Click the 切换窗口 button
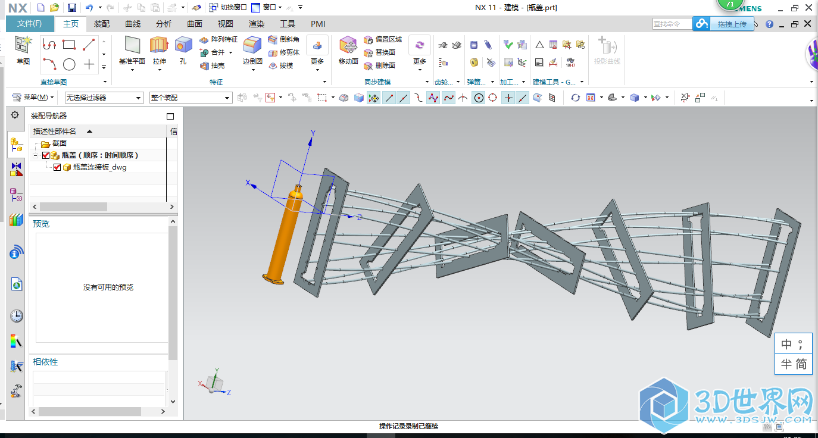818x438 pixels. point(228,8)
